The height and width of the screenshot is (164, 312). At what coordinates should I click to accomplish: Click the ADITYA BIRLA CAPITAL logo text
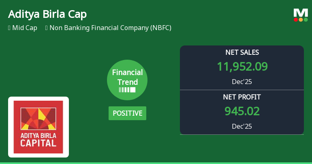coord(38,139)
